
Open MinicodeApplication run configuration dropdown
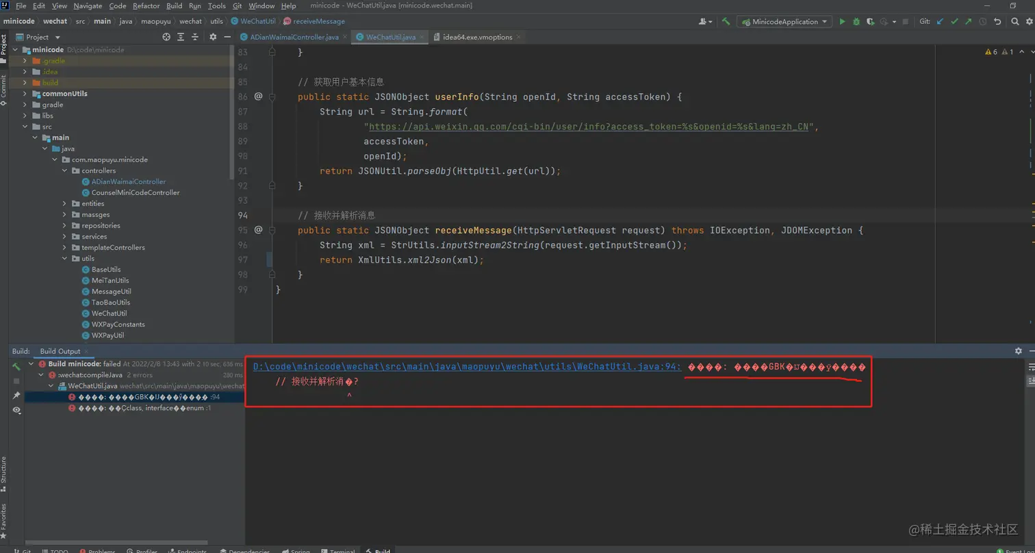(x=784, y=22)
